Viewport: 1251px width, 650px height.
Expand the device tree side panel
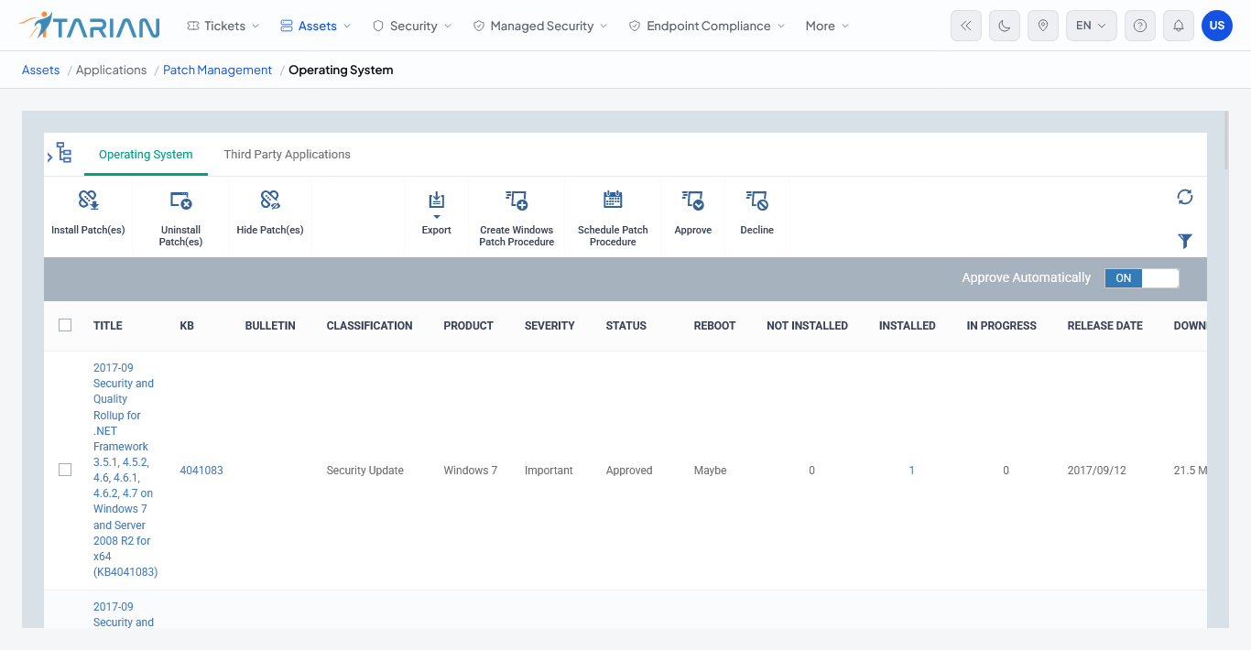pos(60,154)
